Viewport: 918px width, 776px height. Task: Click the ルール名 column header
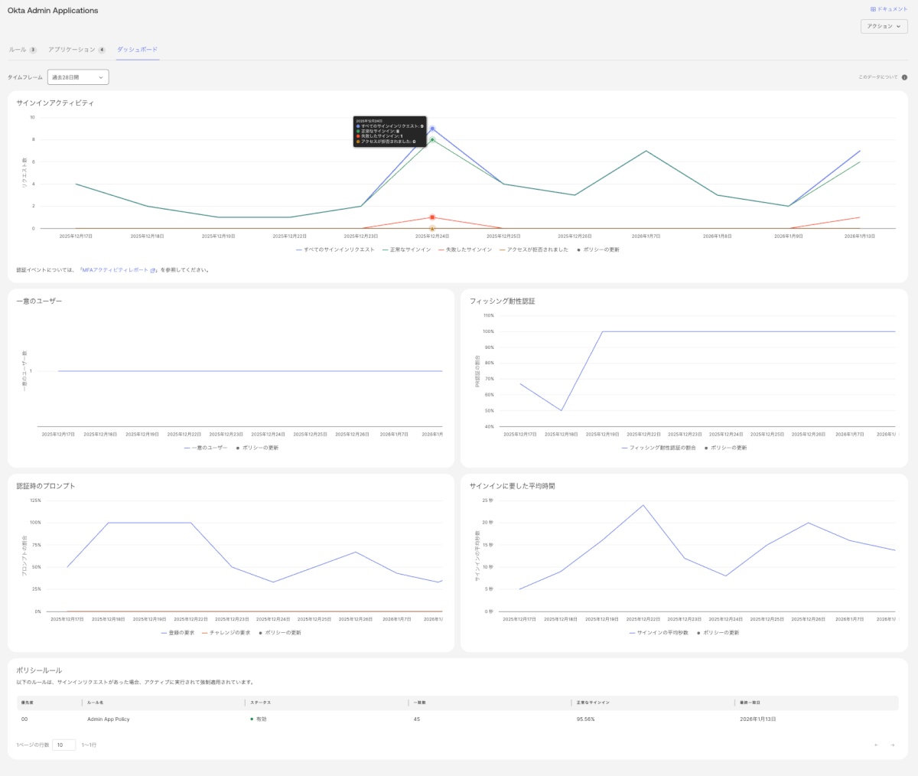coord(96,703)
